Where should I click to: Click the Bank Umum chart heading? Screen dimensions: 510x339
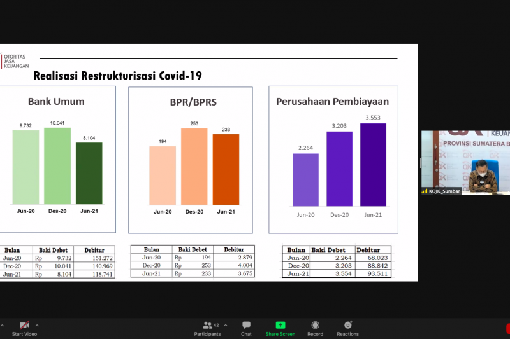(57, 101)
